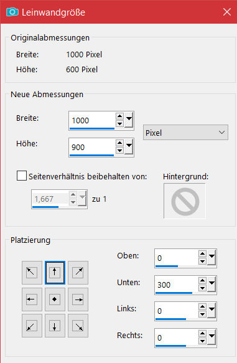The width and height of the screenshot is (237, 363).
Task: Enable Seitenverhältnis beibehalten checkbox
Action: 22,176
